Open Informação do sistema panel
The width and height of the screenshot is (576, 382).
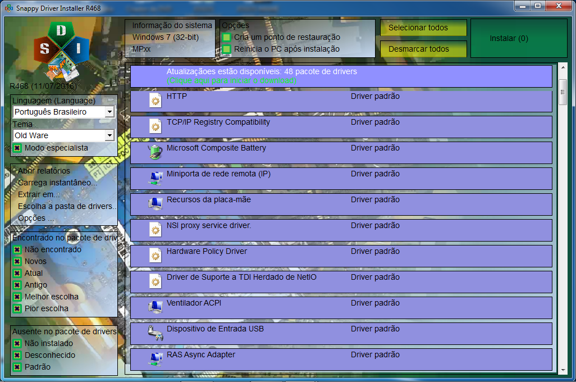point(170,38)
